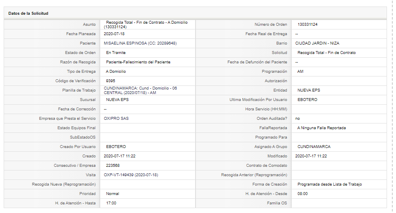Open patient MISAELINA ESPINOSA link

click(x=140, y=43)
